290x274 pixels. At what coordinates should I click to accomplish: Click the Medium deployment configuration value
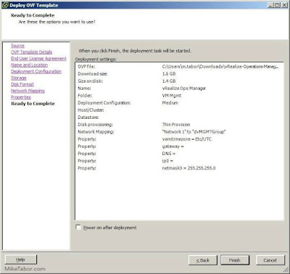[170, 103]
